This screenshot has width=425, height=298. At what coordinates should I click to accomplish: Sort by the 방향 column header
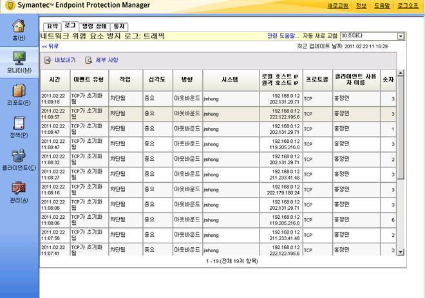[187, 80]
